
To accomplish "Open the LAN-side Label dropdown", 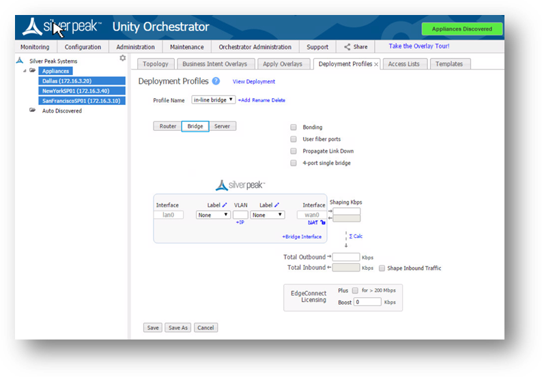I will click(x=213, y=215).
